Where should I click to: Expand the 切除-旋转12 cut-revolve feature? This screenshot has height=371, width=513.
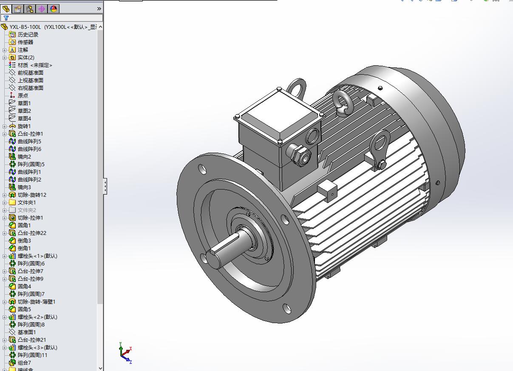coord(5,195)
